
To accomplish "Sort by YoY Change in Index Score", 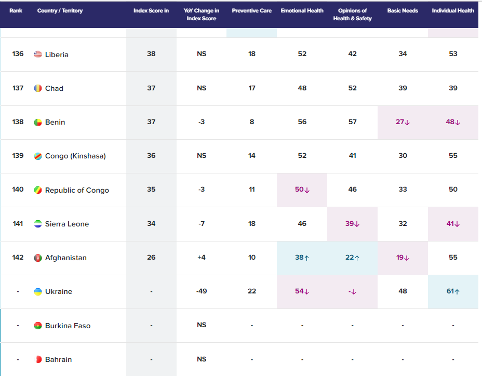I will click(202, 15).
